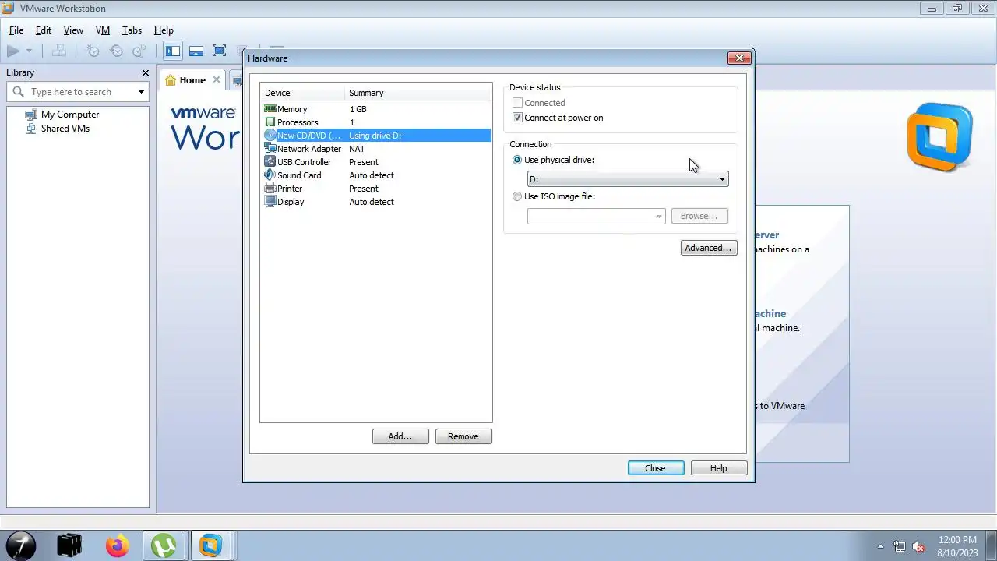This screenshot has width=997, height=561.
Task: Select the Memory device icon
Action: coord(270,109)
